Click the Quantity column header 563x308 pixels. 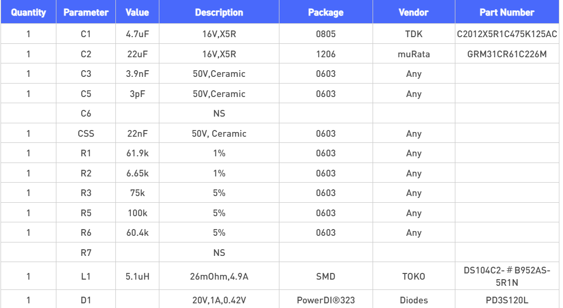point(28,12)
